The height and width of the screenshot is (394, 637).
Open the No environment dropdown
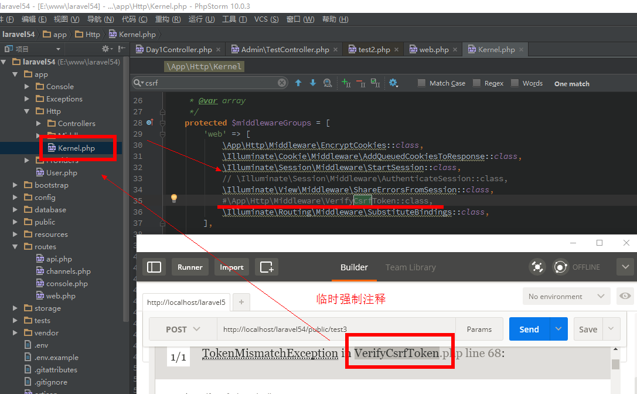566,297
